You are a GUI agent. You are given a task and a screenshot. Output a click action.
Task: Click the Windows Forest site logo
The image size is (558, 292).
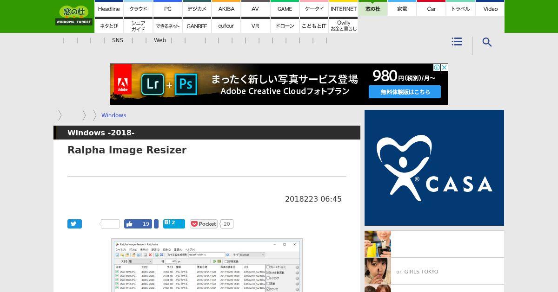click(x=74, y=15)
